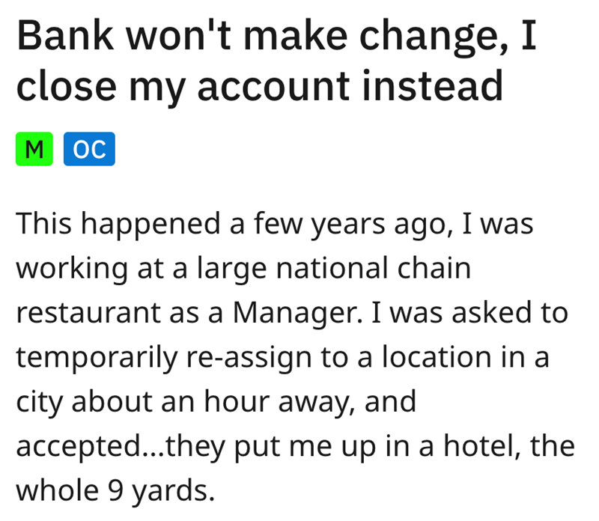Click the blue OC flair badge
The height and width of the screenshot is (521, 599).
coord(90,150)
